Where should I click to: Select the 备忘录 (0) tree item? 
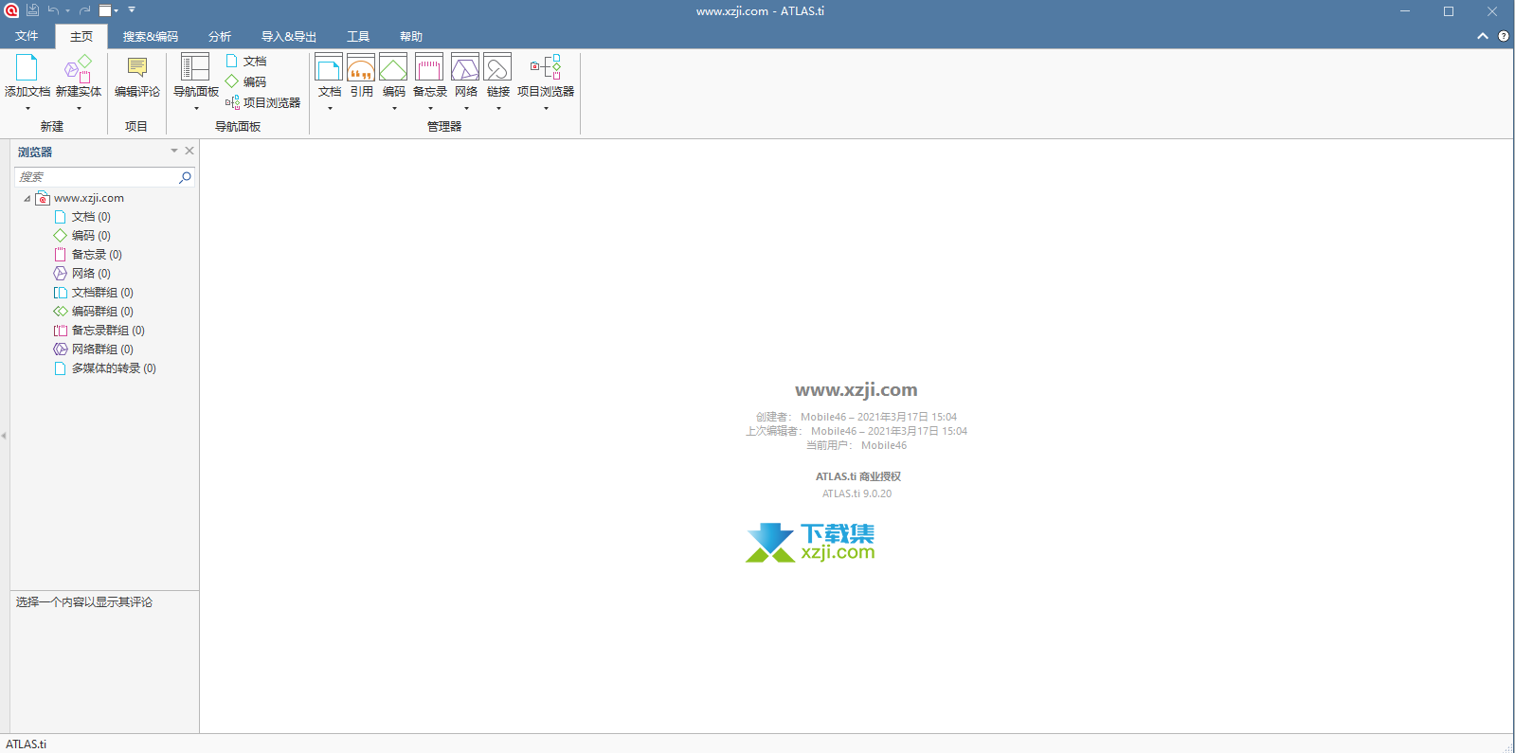pyautogui.click(x=88, y=255)
